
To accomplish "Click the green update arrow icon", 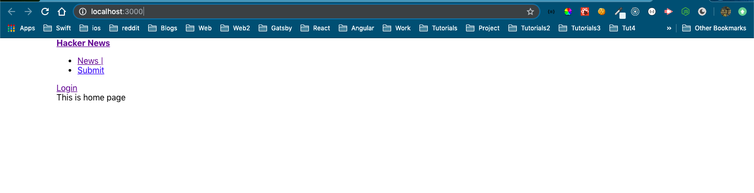I will (x=742, y=12).
